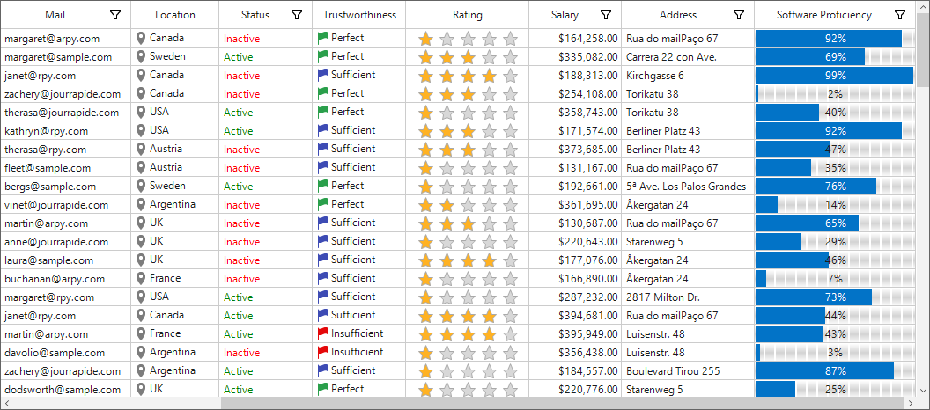The height and width of the screenshot is (410, 930).
Task: Click the location pin in vinet@jourrapide.com row
Action: pyautogui.click(x=141, y=204)
